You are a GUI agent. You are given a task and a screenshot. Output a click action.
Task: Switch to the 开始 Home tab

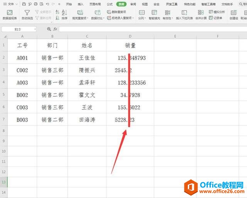pos(69,4)
